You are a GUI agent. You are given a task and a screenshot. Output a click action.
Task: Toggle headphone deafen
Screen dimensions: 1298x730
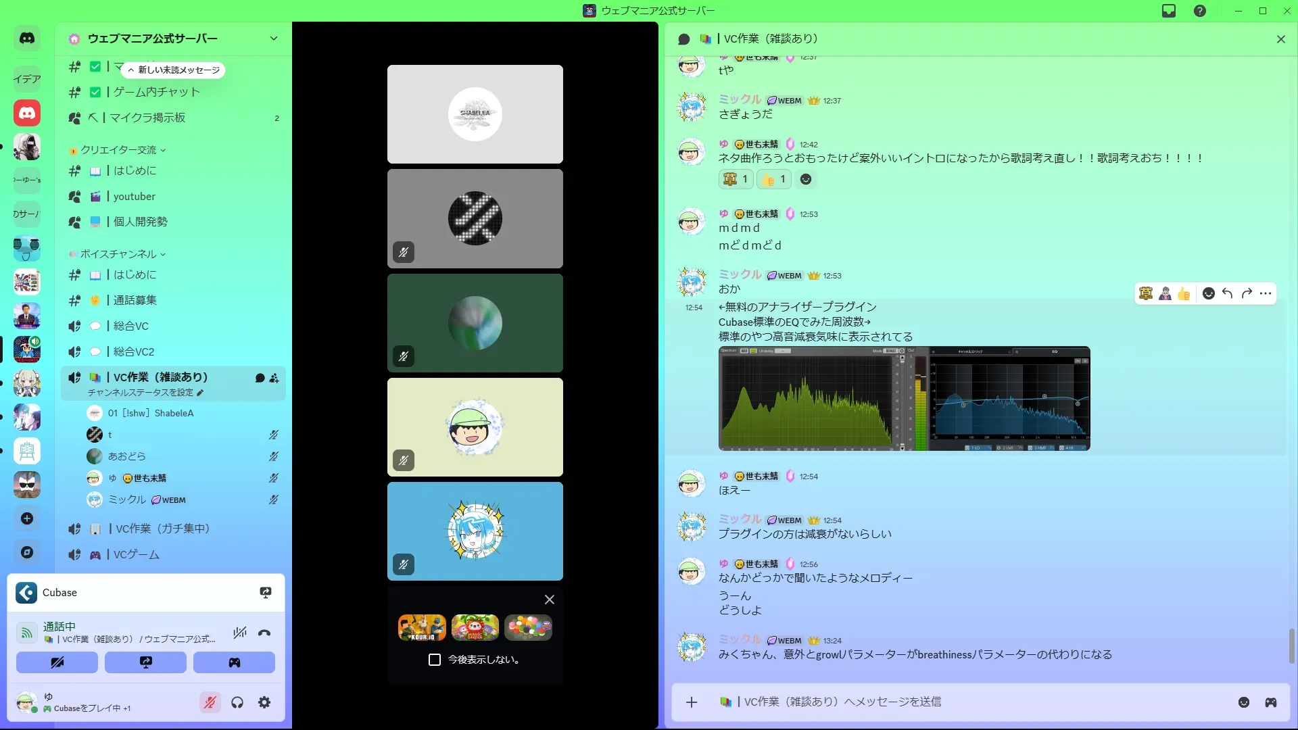pos(237,703)
